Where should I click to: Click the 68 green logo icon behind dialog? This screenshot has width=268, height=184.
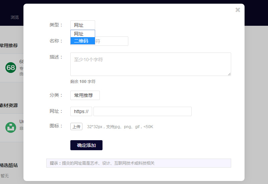[x=11, y=68]
